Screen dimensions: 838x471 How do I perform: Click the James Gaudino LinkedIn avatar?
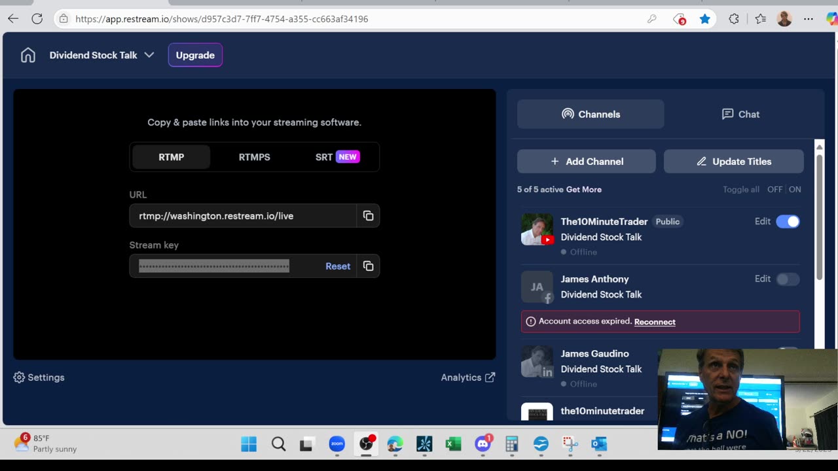(537, 362)
